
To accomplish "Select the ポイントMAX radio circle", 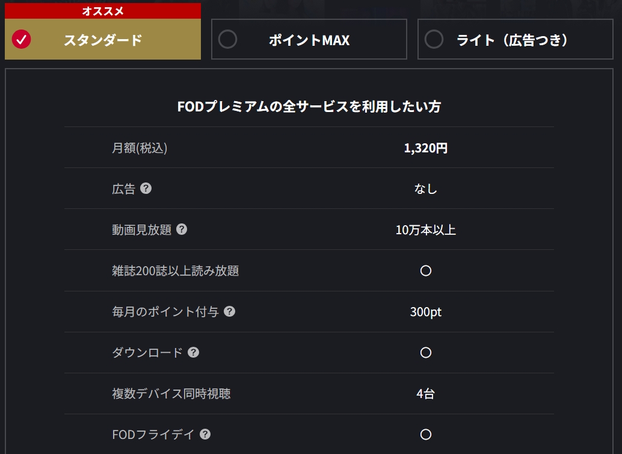I will point(227,40).
